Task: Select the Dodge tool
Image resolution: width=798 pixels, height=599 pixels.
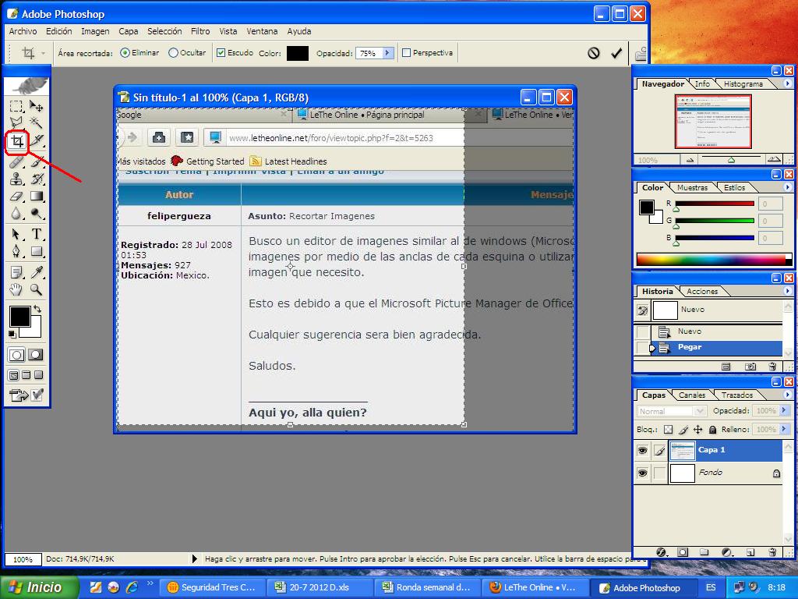Action: (36, 214)
